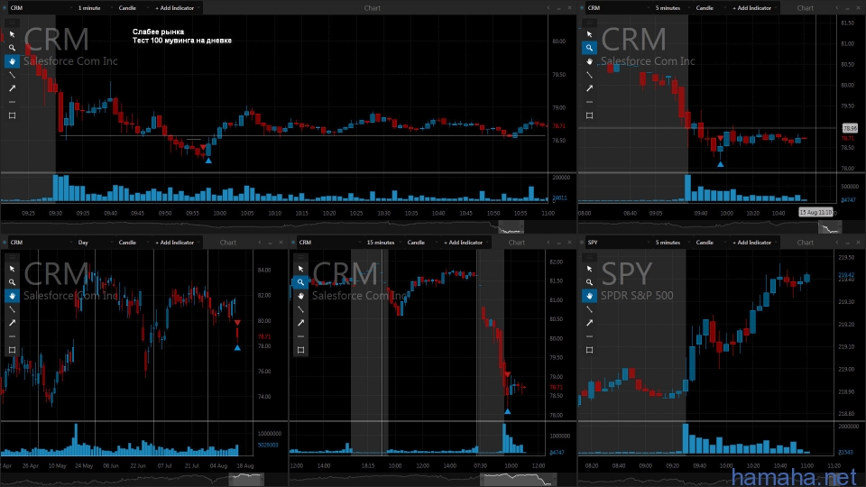
Task: Click Chart title tab of CRM 1 minute panel
Action: tap(373, 8)
